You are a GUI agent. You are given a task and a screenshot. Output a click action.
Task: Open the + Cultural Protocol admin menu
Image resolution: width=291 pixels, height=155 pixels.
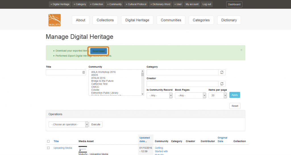[136, 4]
